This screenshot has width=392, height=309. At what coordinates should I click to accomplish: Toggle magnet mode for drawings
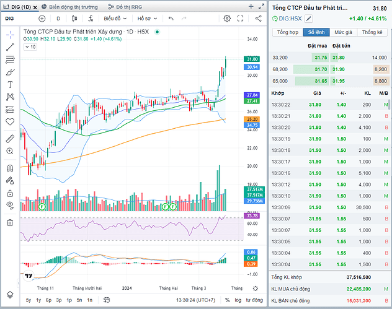[10, 168]
